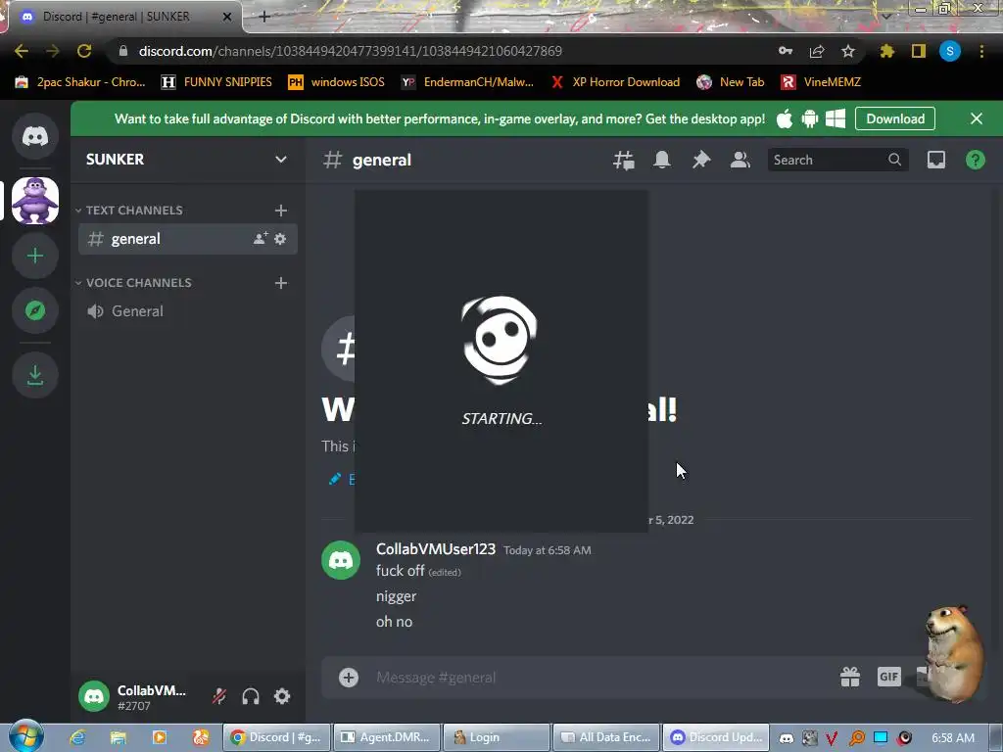
Task: Toggle microphone mute in user panel
Action: pyautogui.click(x=219, y=696)
